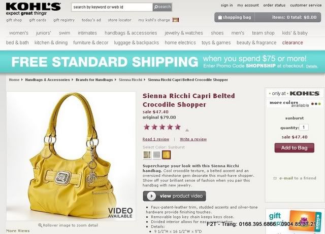325x234 pixels.
Task: Click the keyword search field
Action: coord(112,7)
